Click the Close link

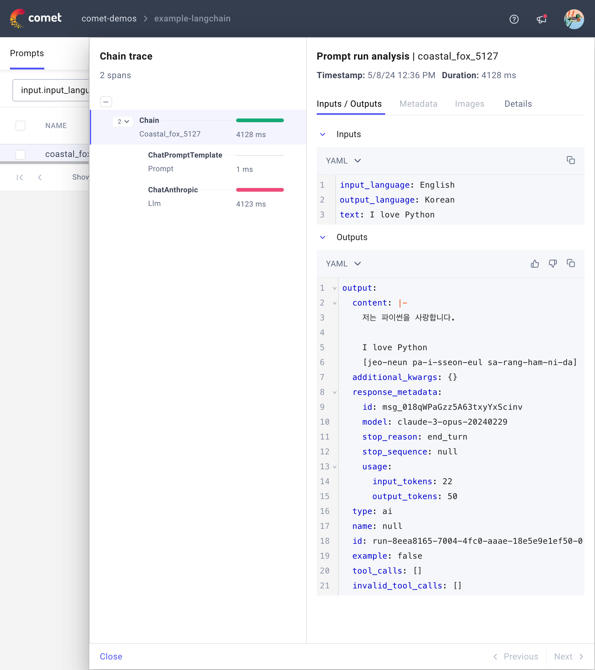(x=111, y=656)
